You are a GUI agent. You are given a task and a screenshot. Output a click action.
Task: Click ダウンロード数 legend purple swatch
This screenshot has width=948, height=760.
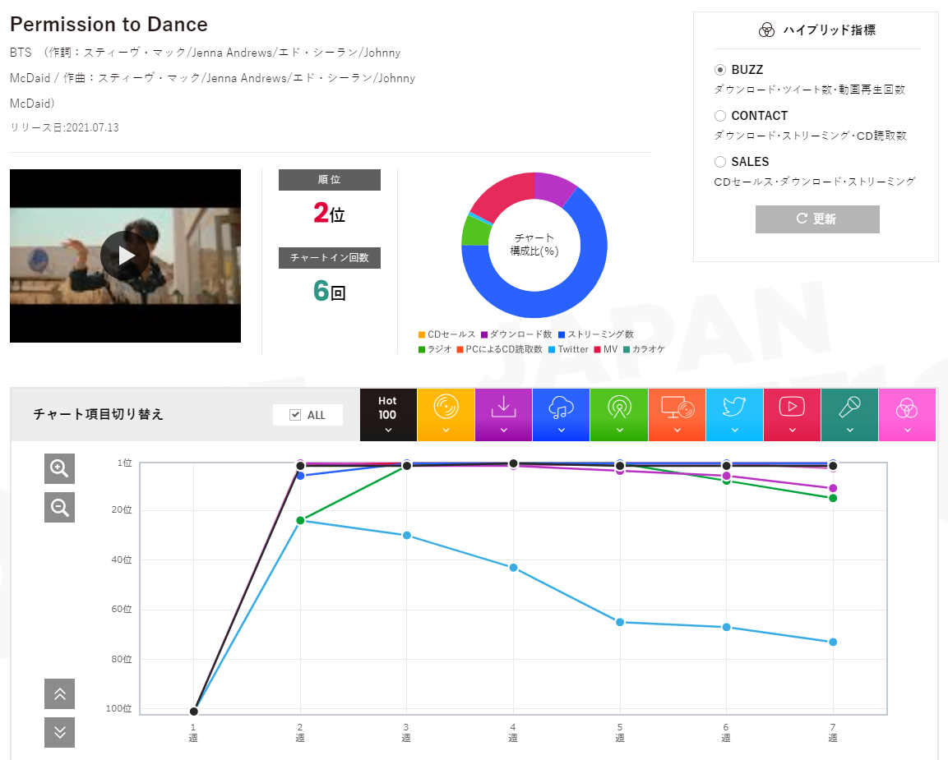point(484,334)
